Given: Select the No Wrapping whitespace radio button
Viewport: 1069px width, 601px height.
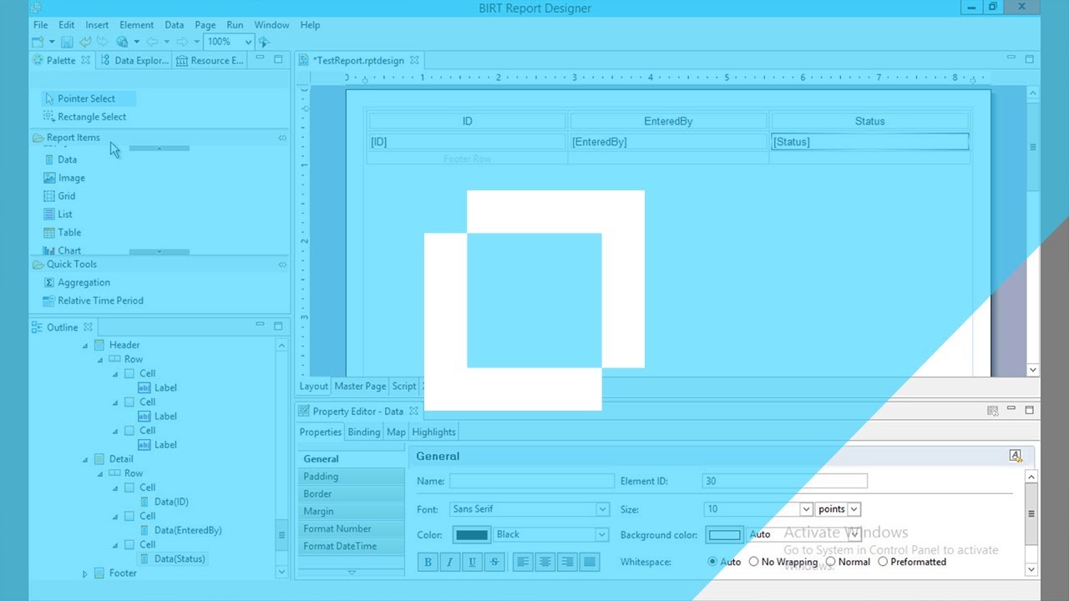Looking at the screenshot, I should point(754,562).
